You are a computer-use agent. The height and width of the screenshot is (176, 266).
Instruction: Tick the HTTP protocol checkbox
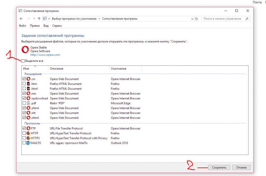(x=24, y=133)
